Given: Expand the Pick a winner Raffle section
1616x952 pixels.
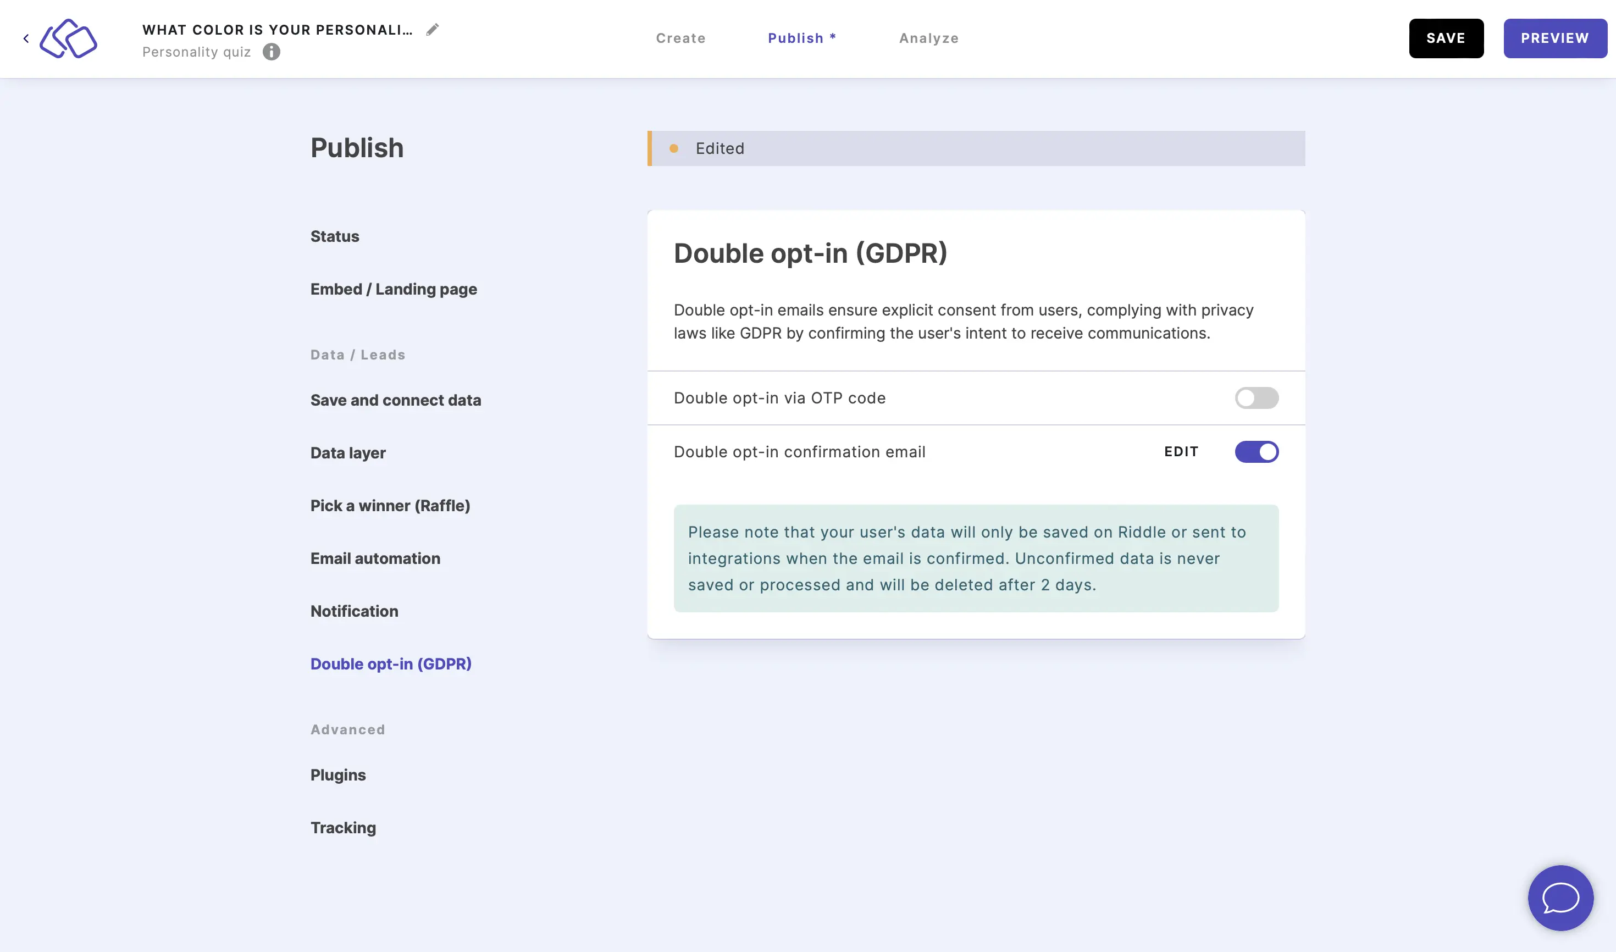Looking at the screenshot, I should coord(390,506).
